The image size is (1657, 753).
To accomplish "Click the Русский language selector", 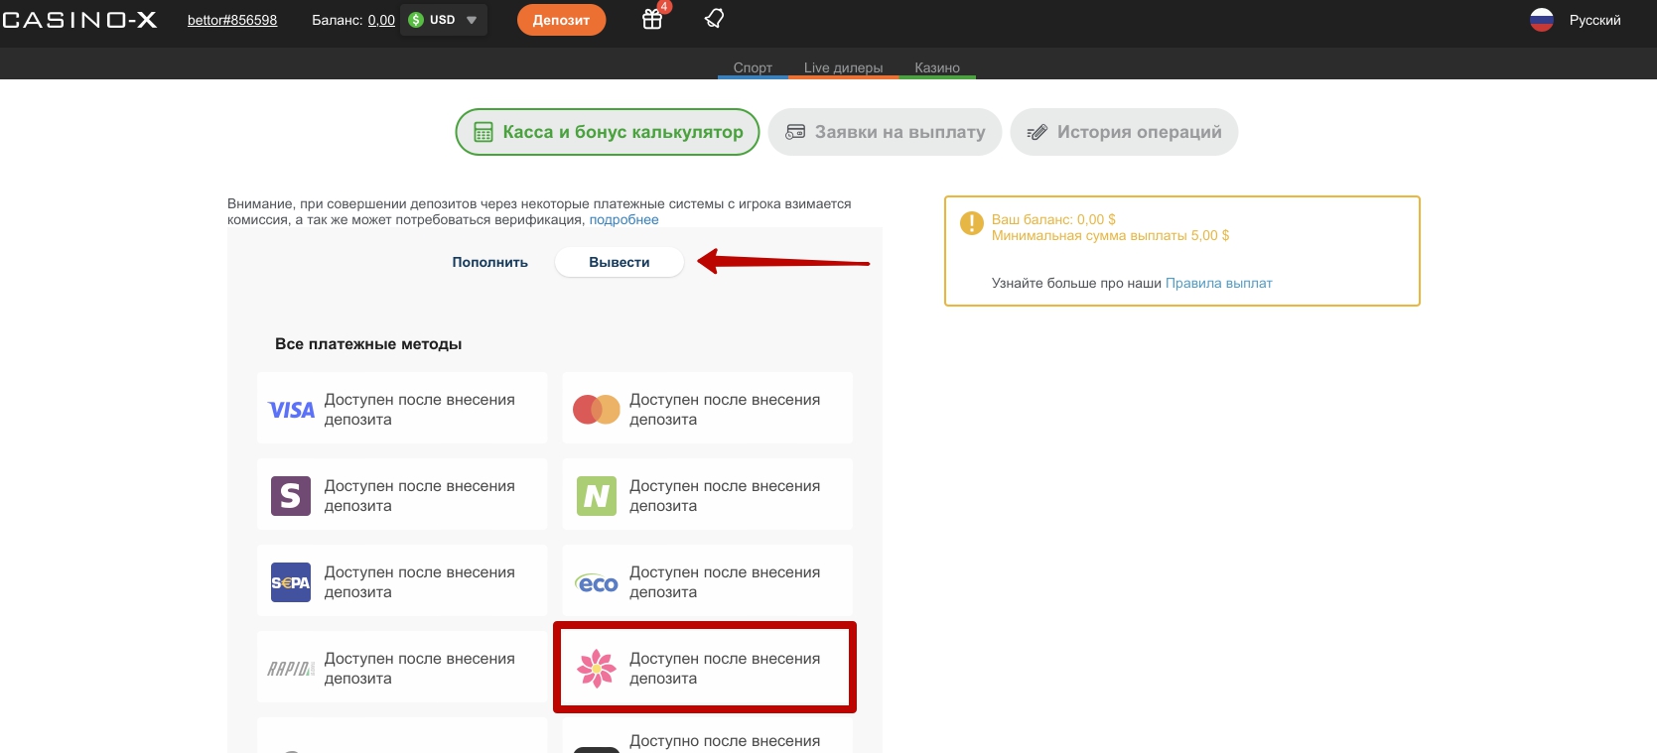I will click(1594, 20).
